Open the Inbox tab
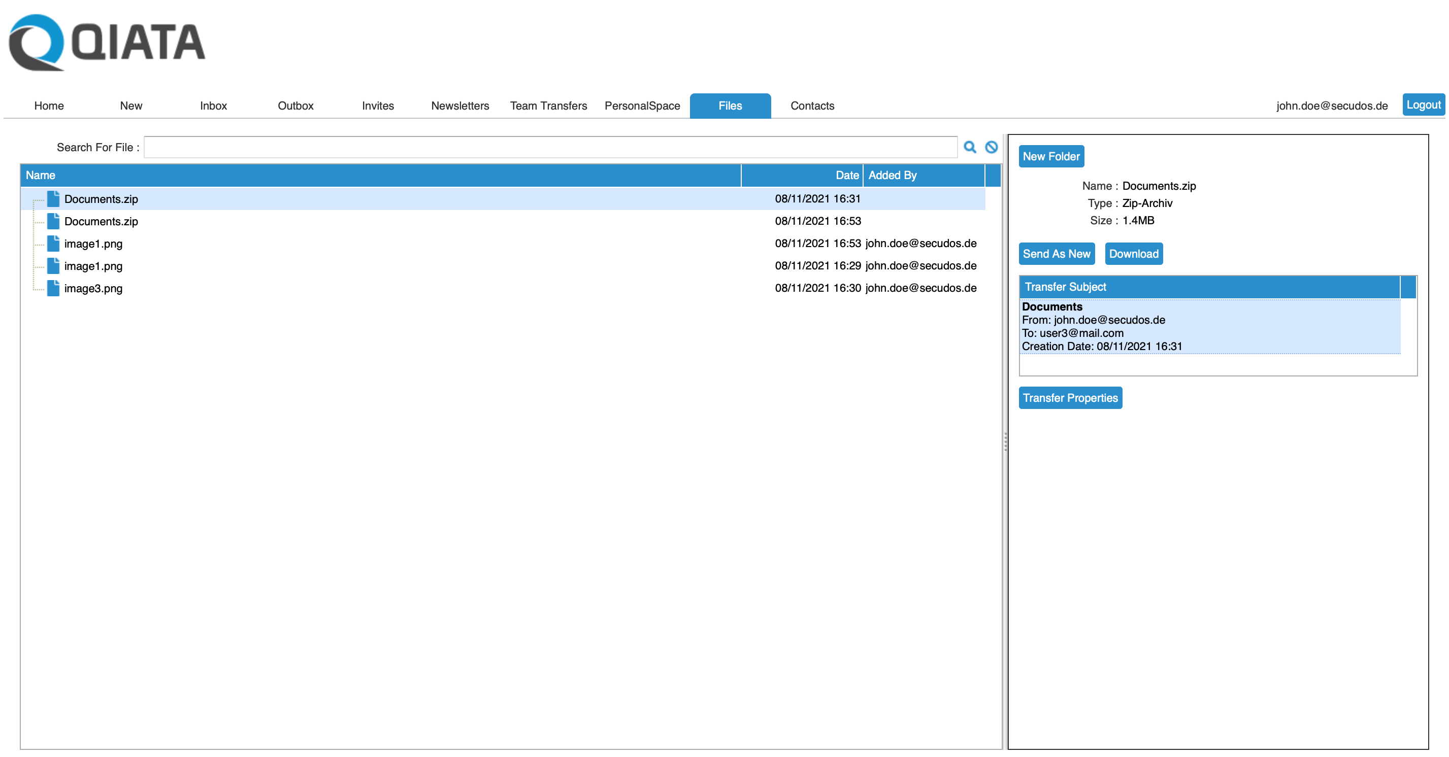The height and width of the screenshot is (757, 1449). [x=213, y=106]
